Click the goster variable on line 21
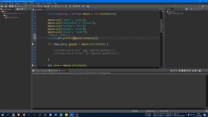The height and width of the screenshot is (117, 208). click(73, 44)
